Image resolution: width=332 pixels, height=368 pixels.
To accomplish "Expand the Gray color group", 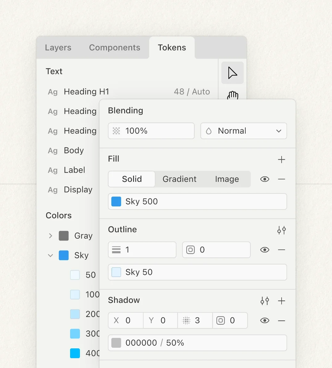I will 50,236.
